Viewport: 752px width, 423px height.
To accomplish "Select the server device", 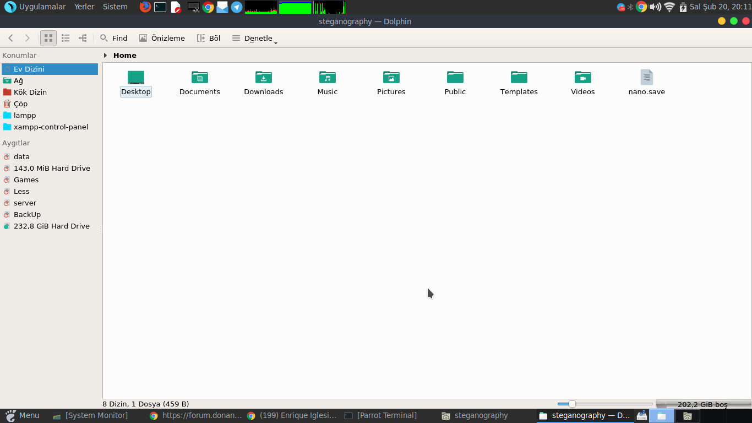I will tap(50, 203).
